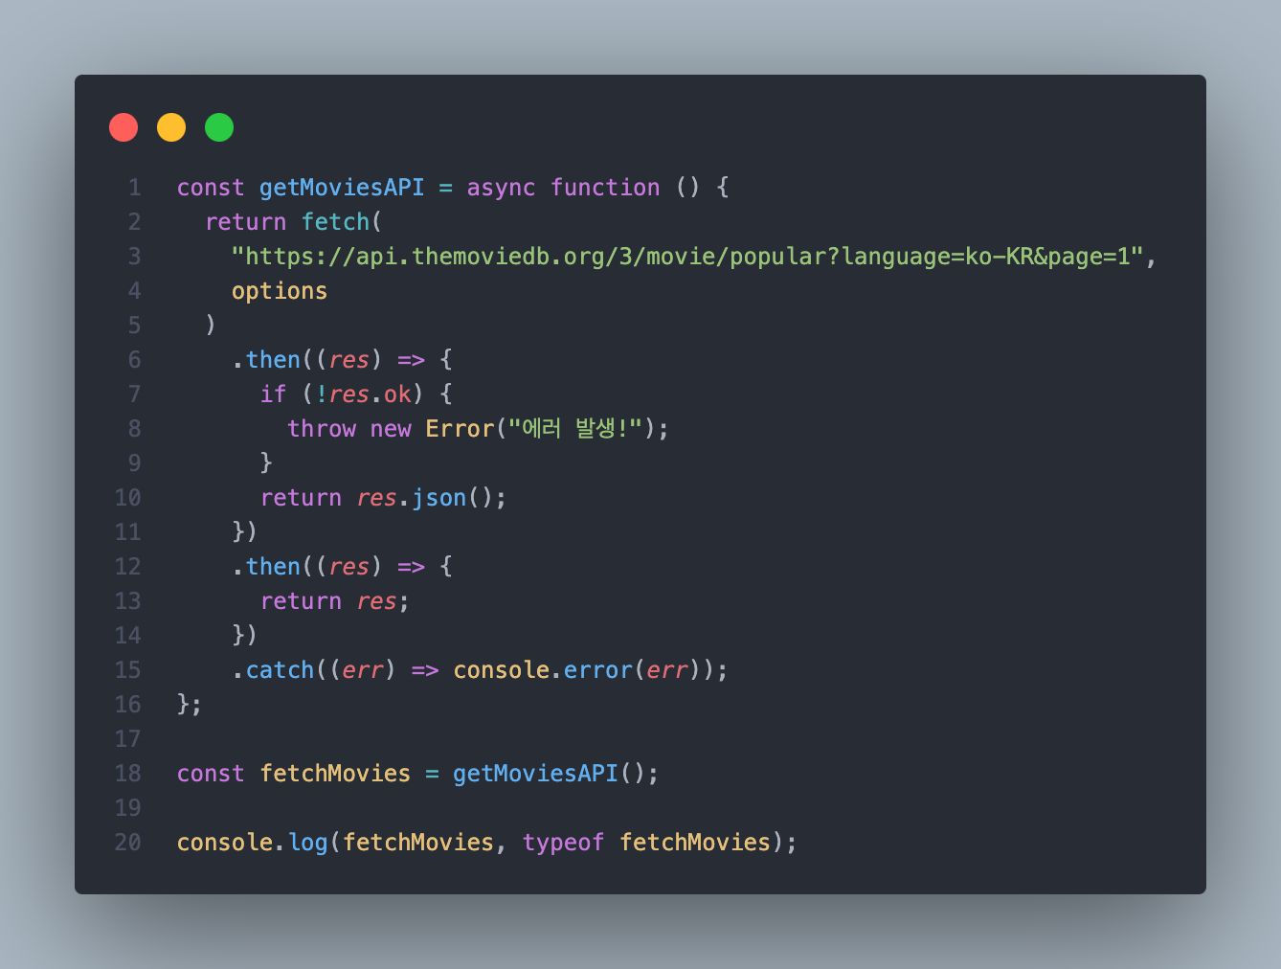
Task: Click the fetch call on line 2
Action: pos(335,222)
